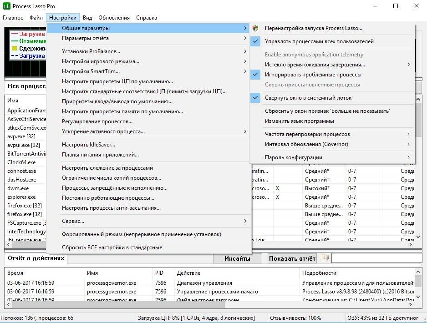
Task: Expand the Сервис submenu
Action: pyautogui.click(x=149, y=221)
